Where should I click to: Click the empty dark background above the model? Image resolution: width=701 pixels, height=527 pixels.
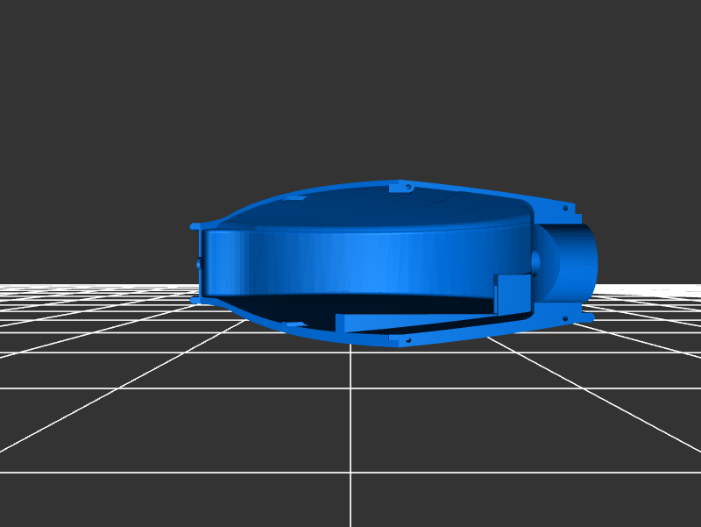click(350, 88)
